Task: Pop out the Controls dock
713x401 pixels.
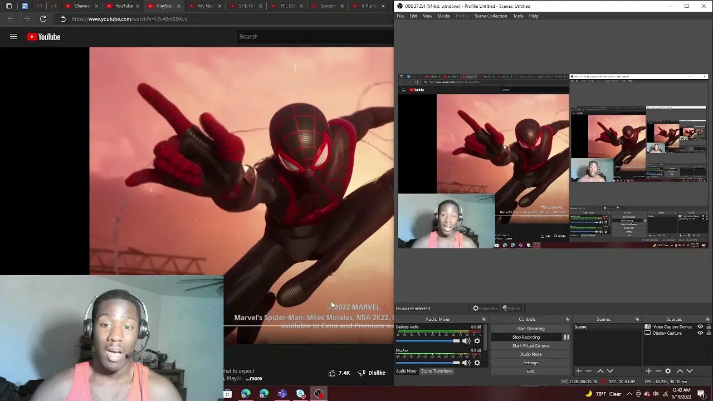Action: pos(568,319)
